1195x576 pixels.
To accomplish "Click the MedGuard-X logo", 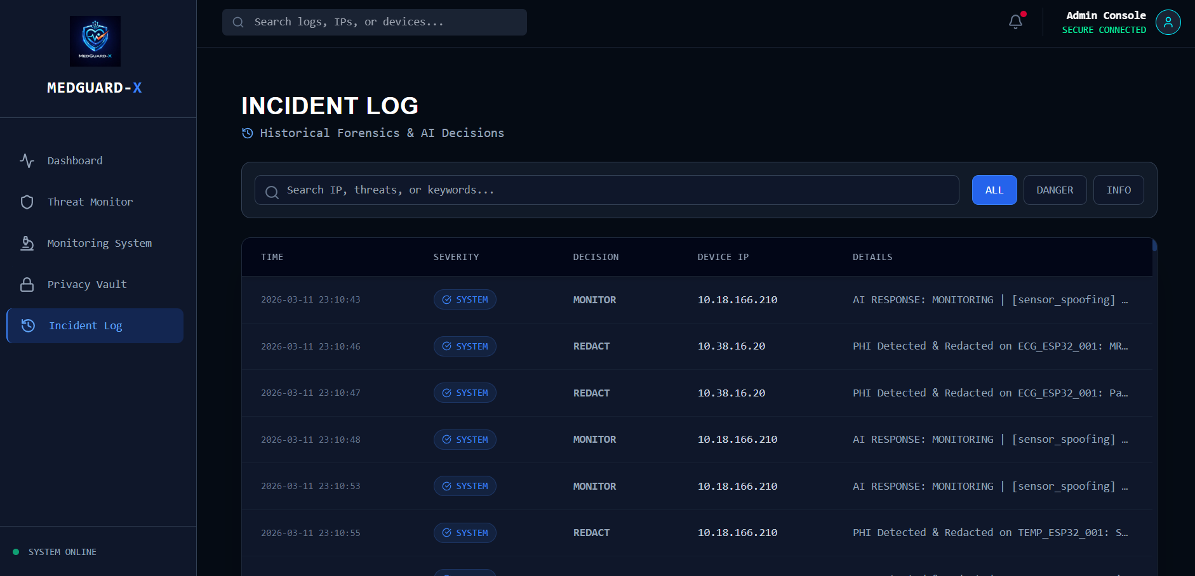I will pos(94,41).
